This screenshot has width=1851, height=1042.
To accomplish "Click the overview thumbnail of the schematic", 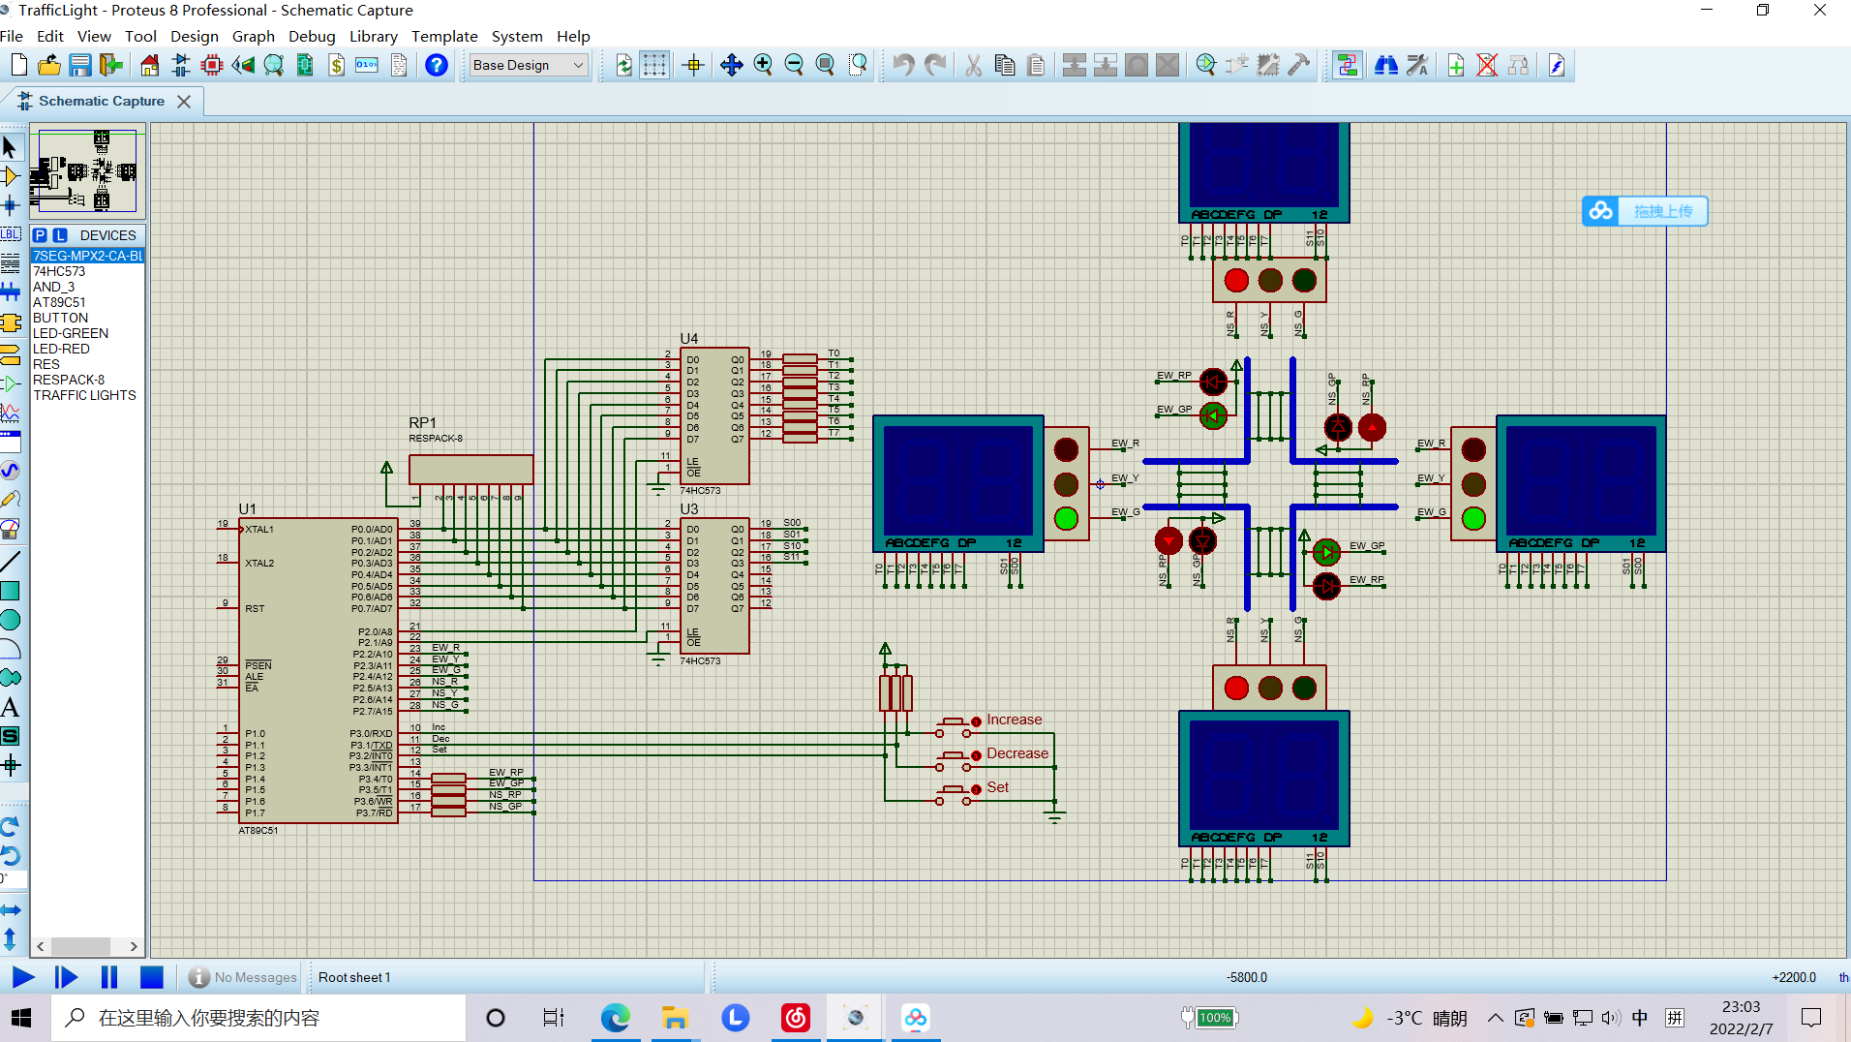I will (x=87, y=171).
